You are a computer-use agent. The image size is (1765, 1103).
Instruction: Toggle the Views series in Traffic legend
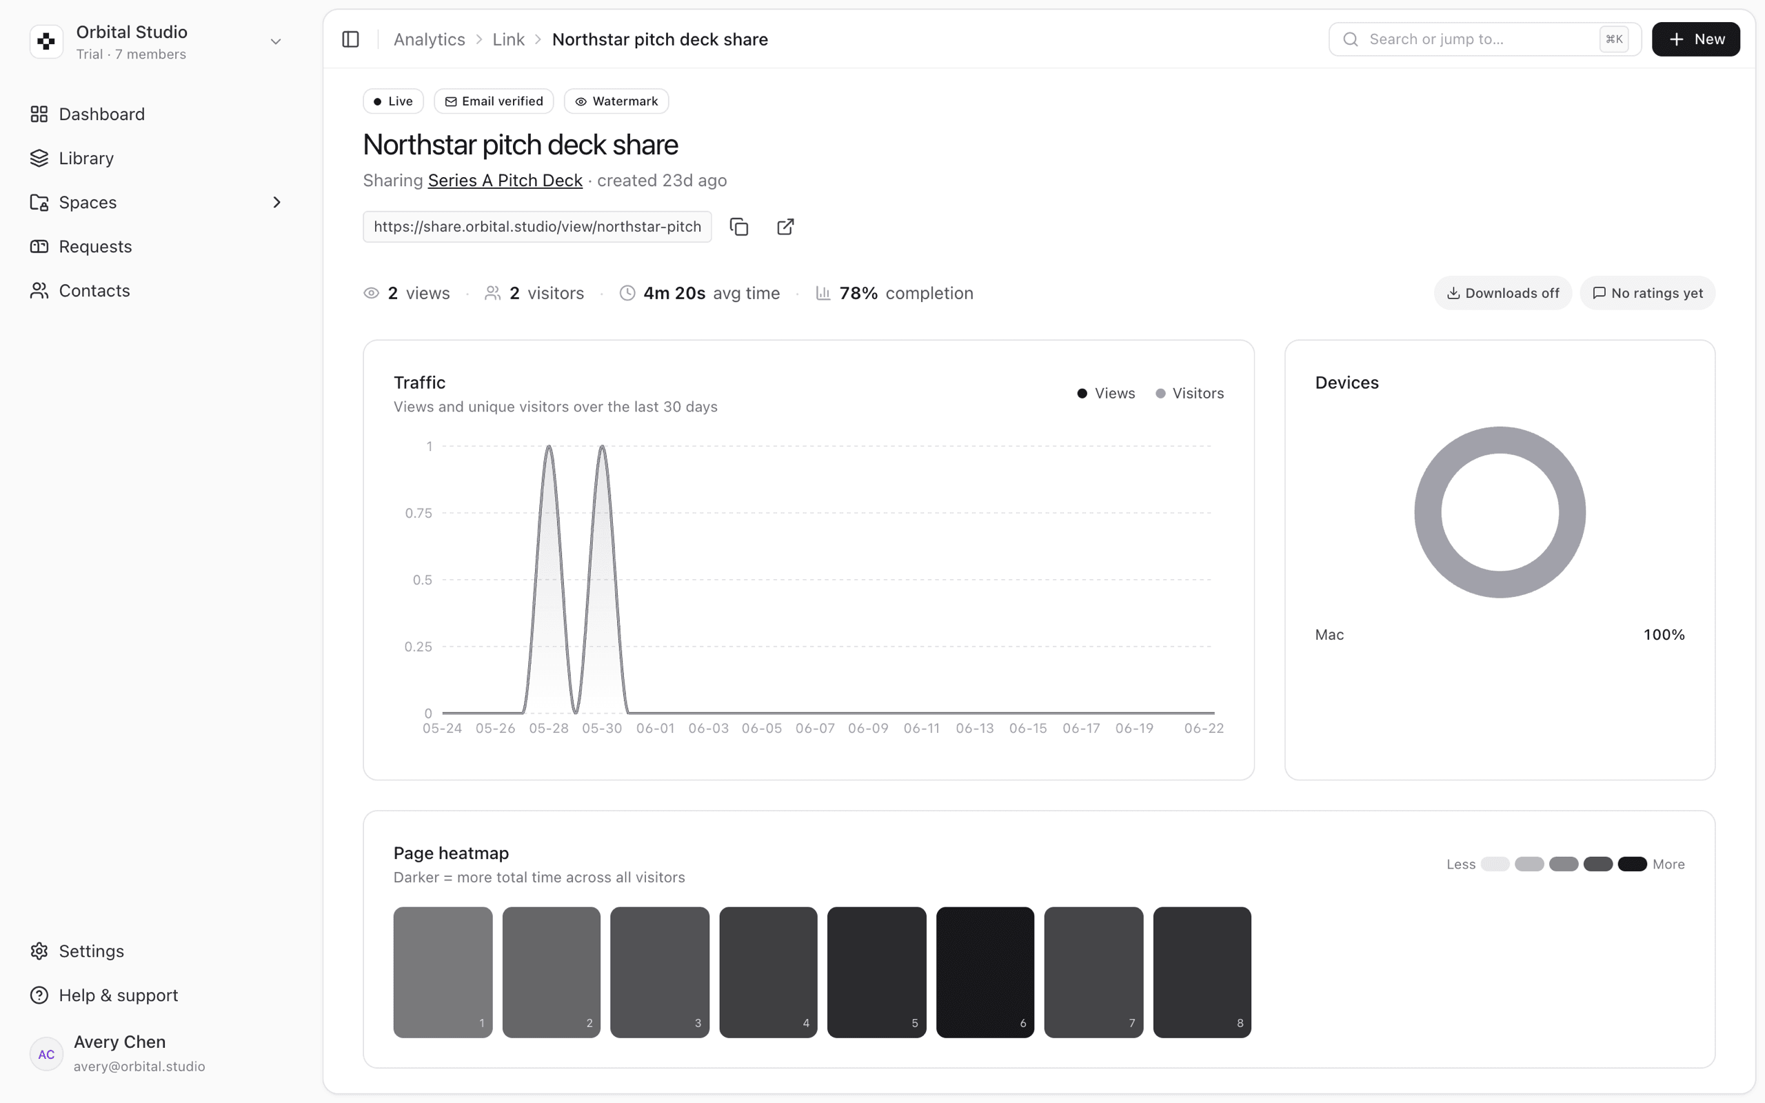tap(1106, 393)
